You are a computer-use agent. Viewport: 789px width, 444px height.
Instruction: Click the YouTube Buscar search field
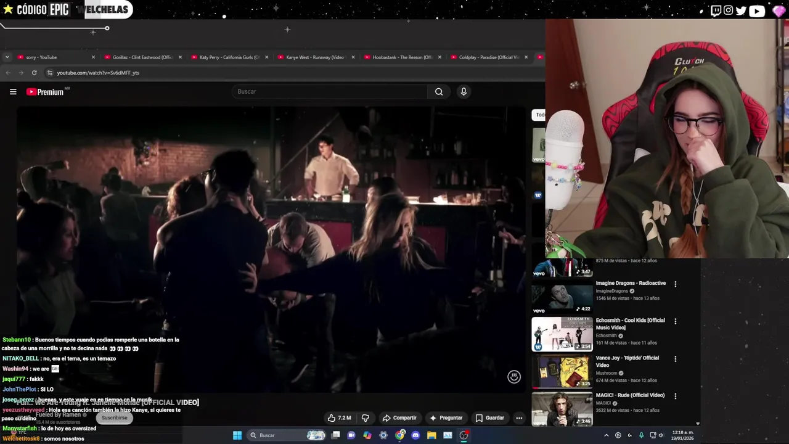pyautogui.click(x=330, y=92)
